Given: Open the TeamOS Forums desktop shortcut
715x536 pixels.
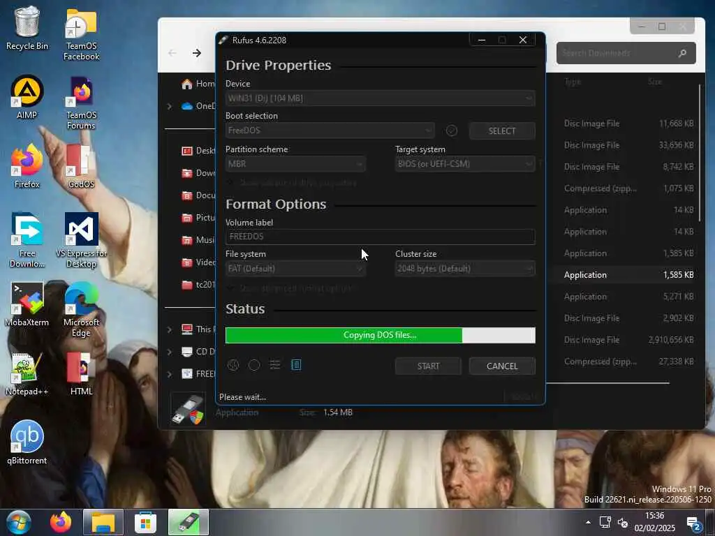Looking at the screenshot, I should tap(81, 103).
